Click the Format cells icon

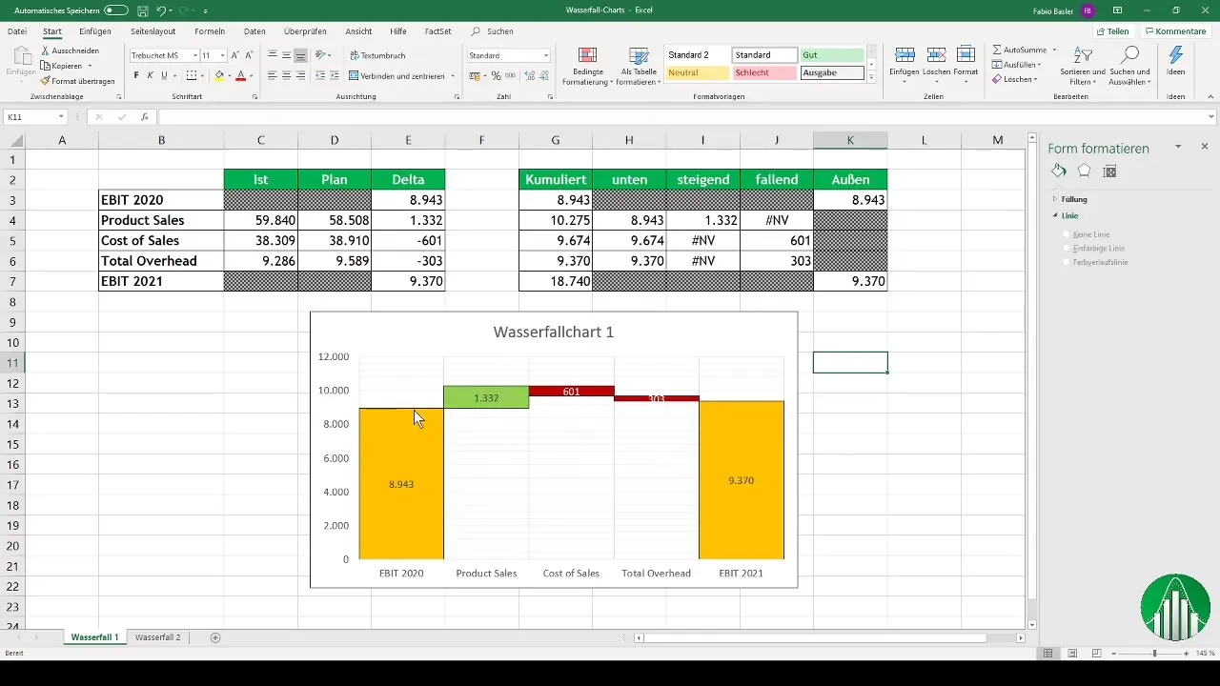[x=966, y=55]
